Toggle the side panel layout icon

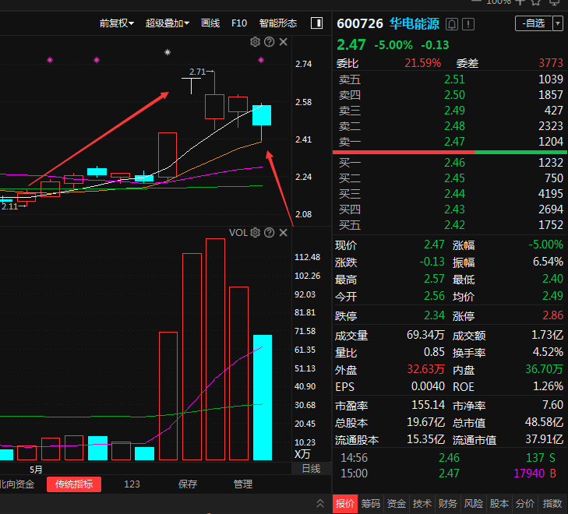pyautogui.click(x=317, y=23)
